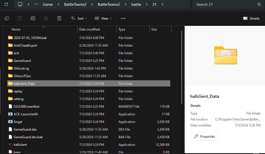Click the This PC monitor icon
Image resolution: width=265 pixels, height=154 pixels.
[x=20, y=4]
